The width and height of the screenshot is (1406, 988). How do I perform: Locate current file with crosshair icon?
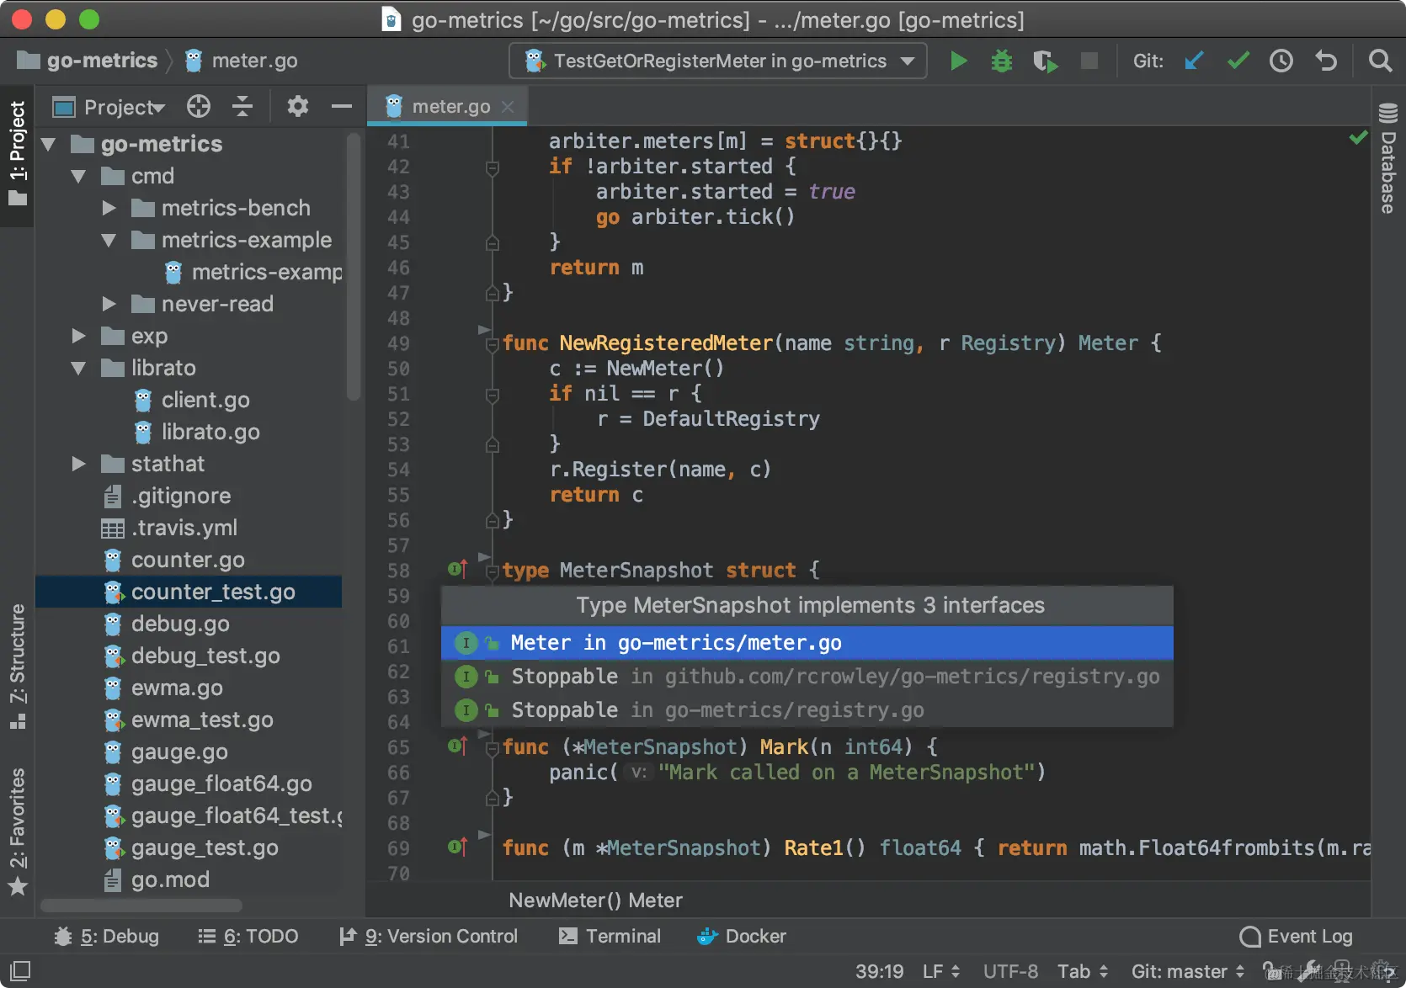tap(199, 106)
